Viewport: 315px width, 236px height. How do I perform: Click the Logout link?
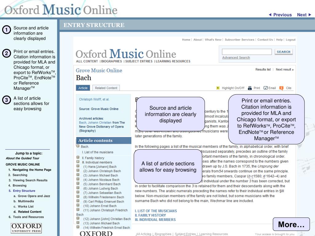point(290,40)
